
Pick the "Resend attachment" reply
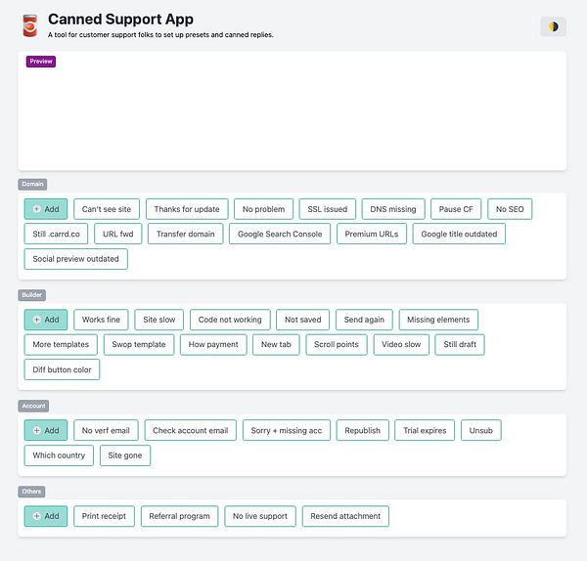coord(345,516)
